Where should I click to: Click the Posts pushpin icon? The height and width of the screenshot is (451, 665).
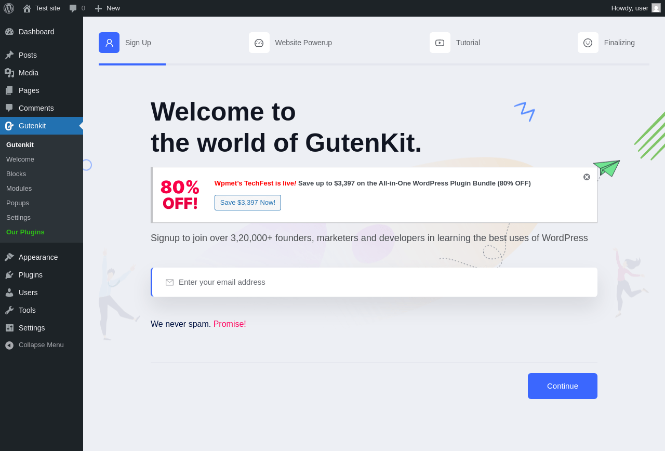[x=9, y=55]
